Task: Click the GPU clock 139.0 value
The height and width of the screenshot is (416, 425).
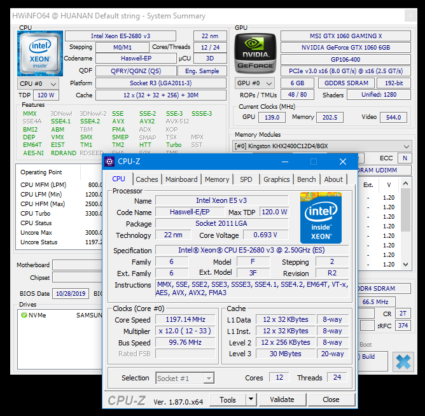Action: (x=272, y=117)
